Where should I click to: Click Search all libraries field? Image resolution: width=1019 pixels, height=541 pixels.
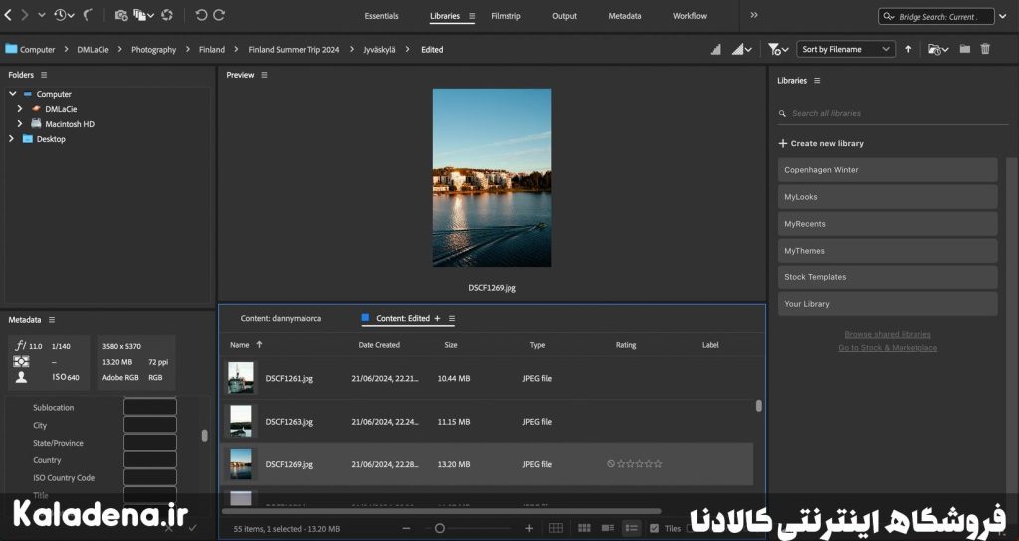click(894, 113)
